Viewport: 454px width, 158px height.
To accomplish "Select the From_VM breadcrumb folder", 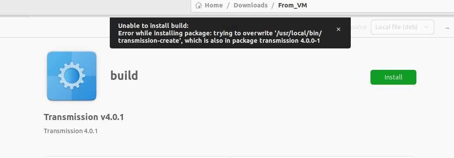I will click(293, 5).
